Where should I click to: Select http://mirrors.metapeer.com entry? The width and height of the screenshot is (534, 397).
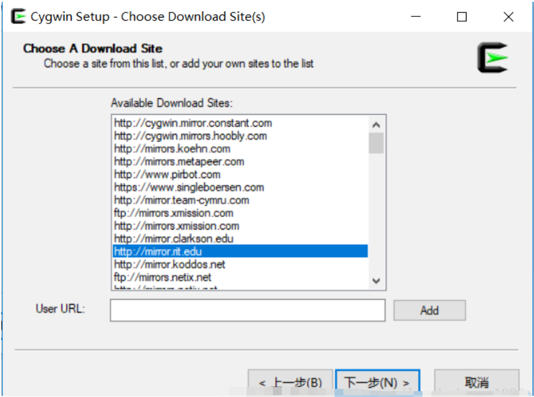179,162
